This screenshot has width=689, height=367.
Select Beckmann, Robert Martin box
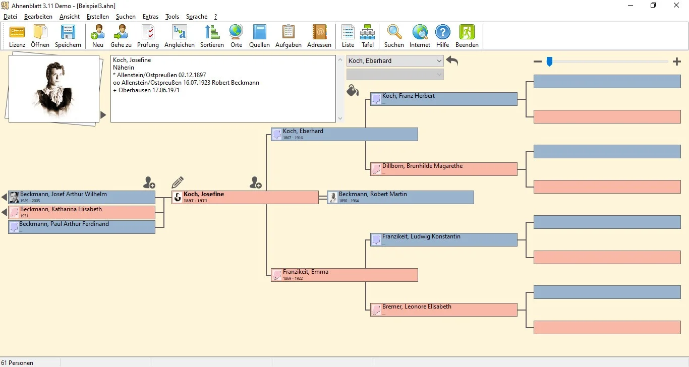coord(400,197)
